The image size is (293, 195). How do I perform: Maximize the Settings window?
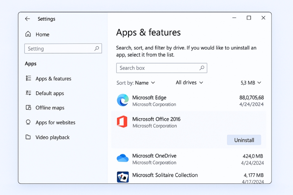pos(249,18)
